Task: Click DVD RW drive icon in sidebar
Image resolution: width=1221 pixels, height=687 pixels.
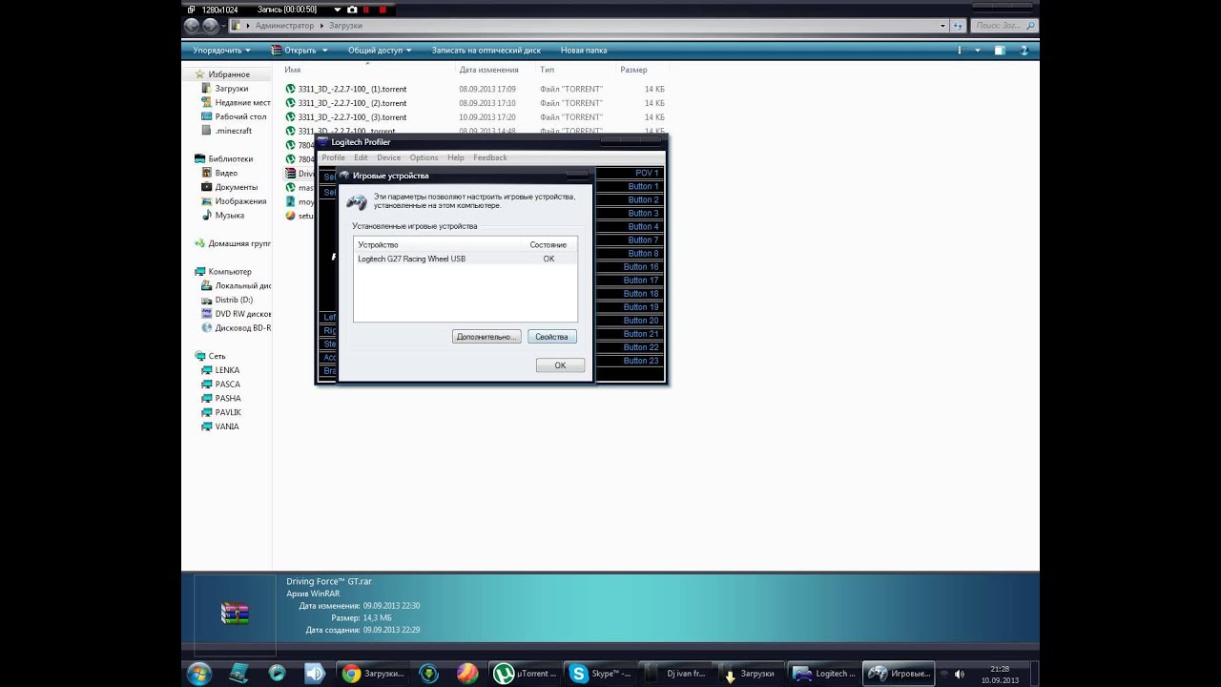Action: point(206,314)
